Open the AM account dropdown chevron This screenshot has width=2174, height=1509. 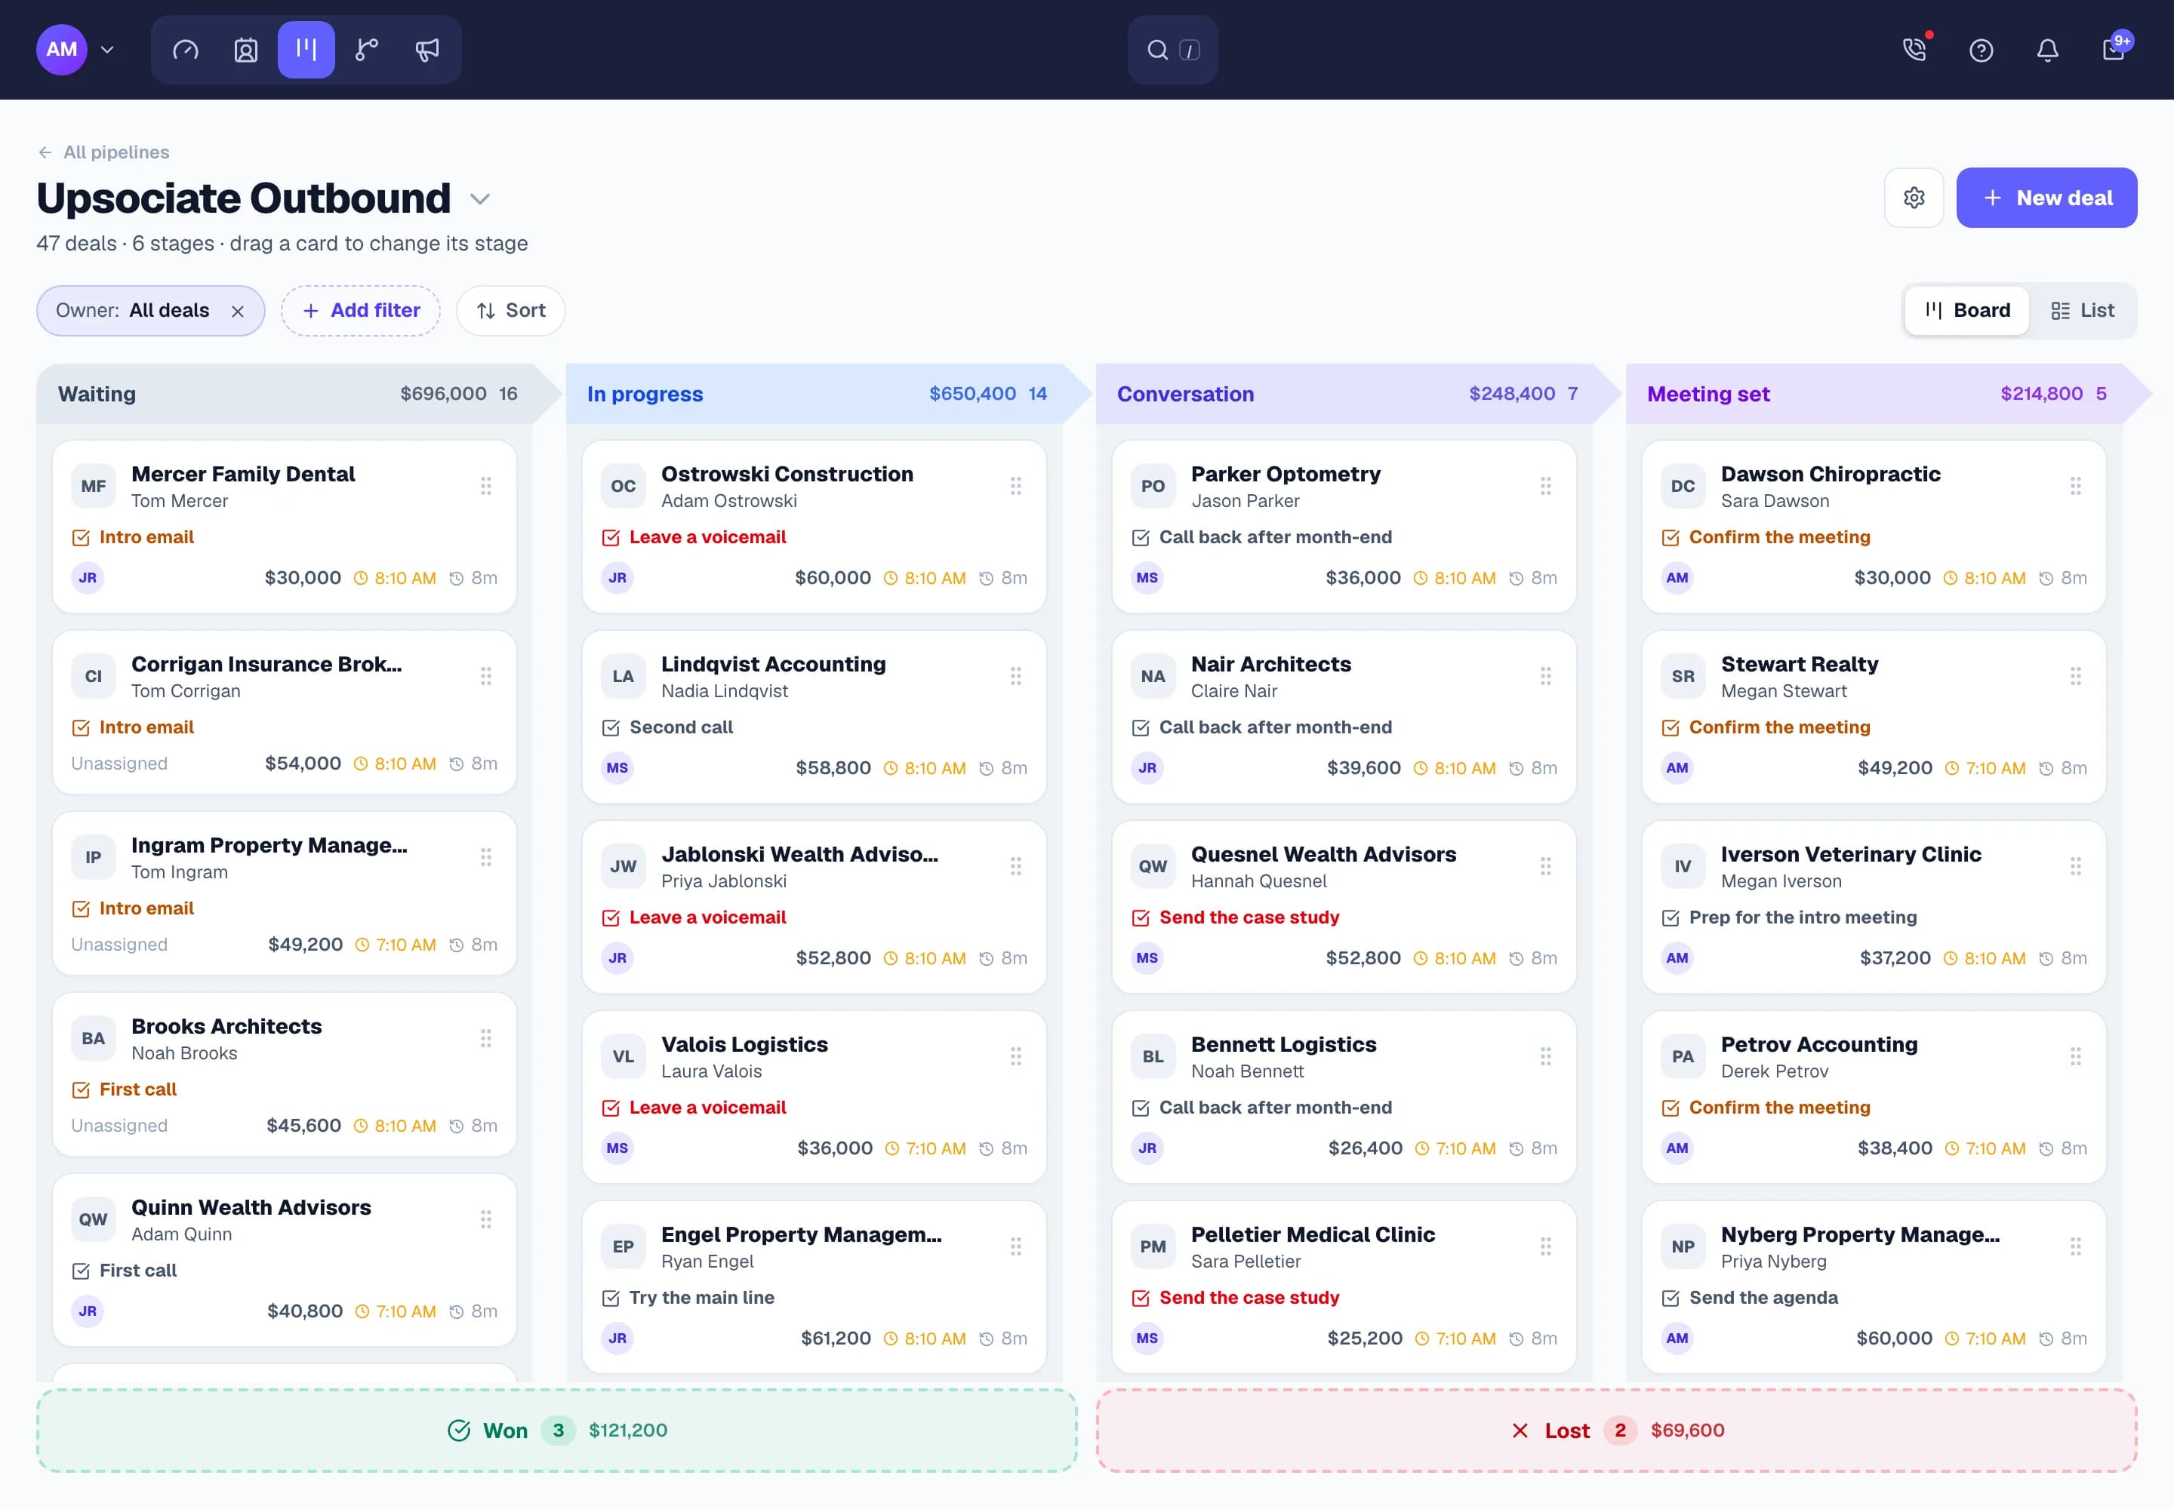(107, 49)
